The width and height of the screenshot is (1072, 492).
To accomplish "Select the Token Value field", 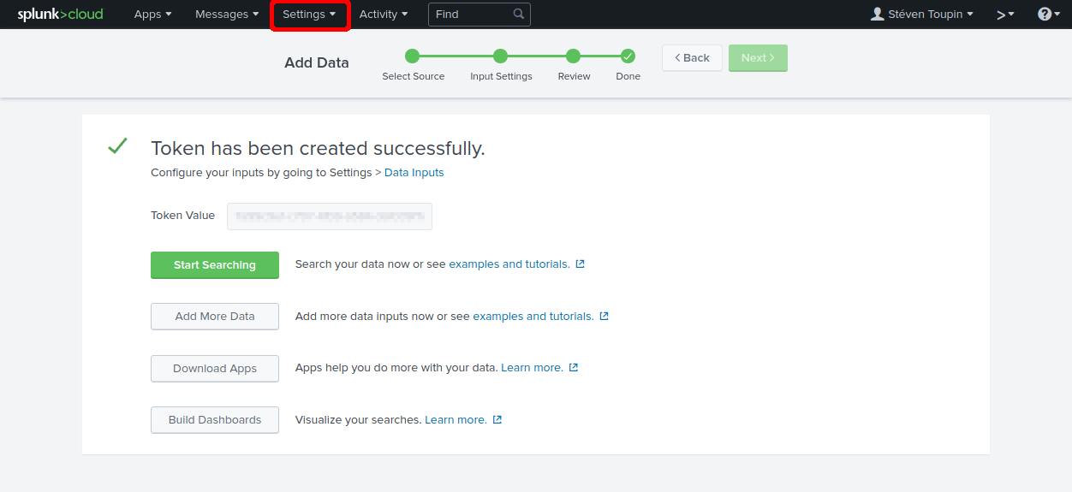I will pos(330,216).
